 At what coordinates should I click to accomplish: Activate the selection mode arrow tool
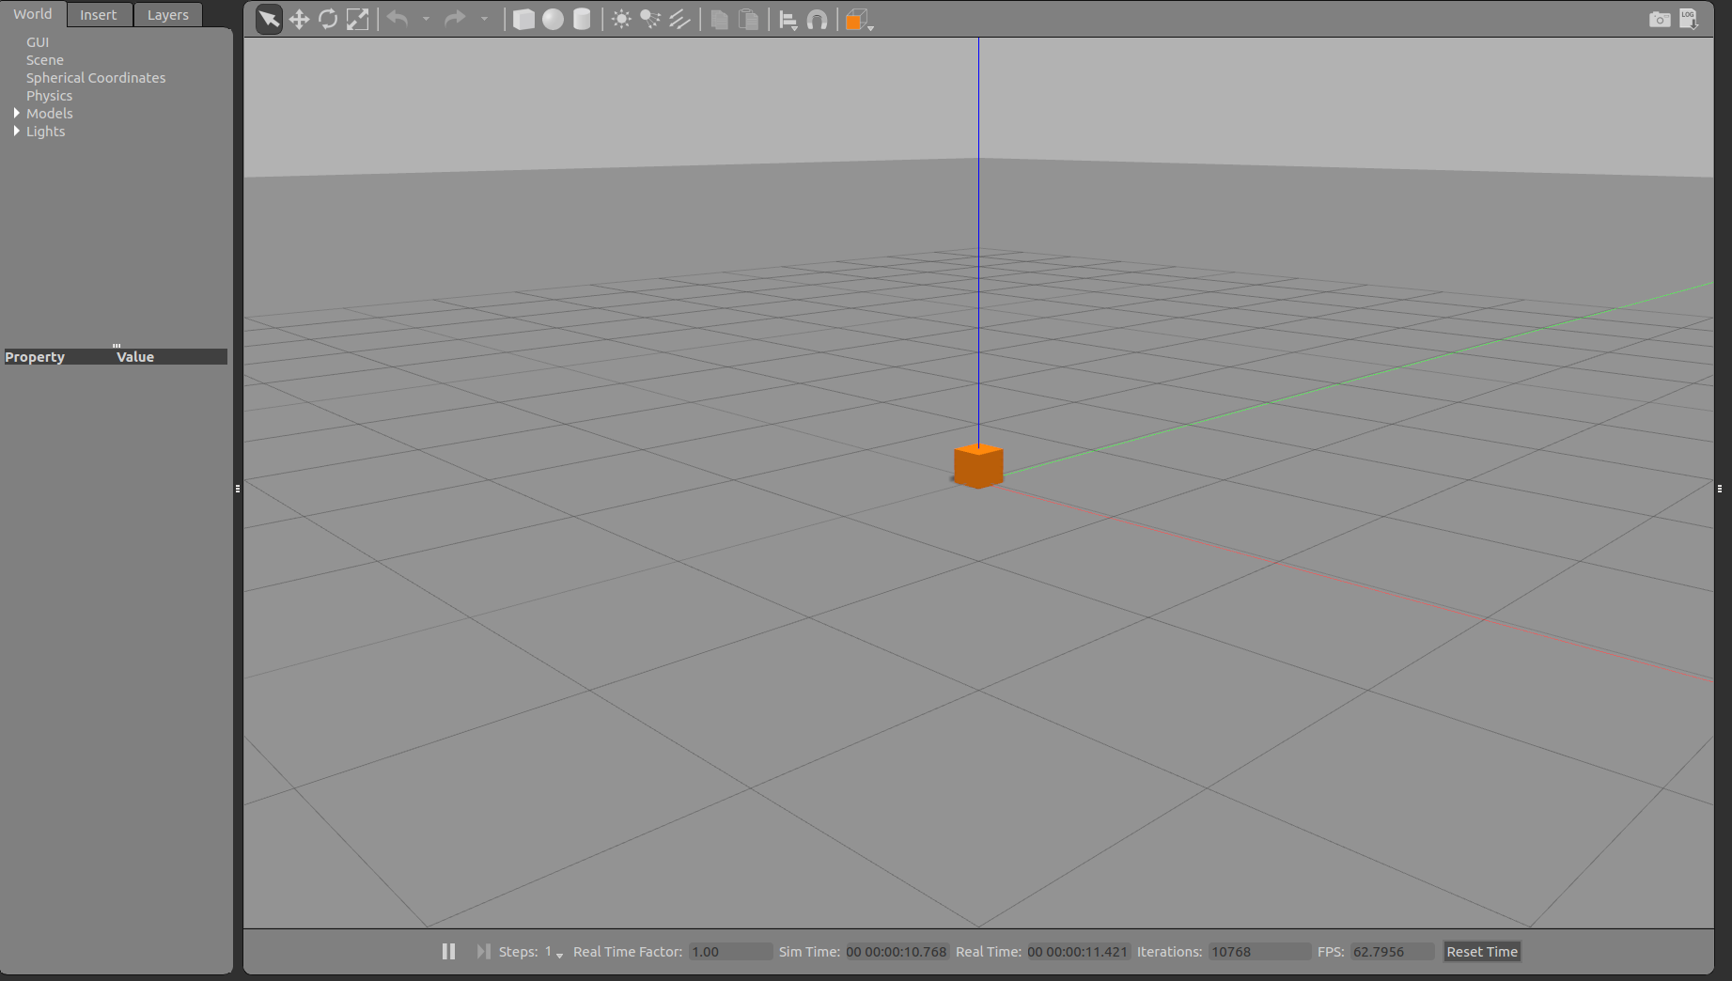pos(269,20)
